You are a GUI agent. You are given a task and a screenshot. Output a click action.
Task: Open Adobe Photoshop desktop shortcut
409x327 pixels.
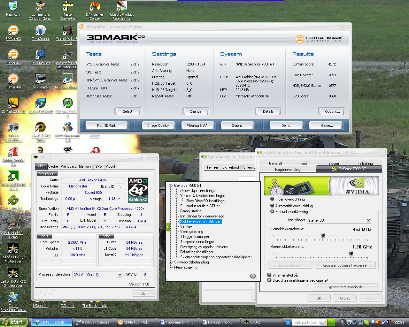click(x=13, y=132)
